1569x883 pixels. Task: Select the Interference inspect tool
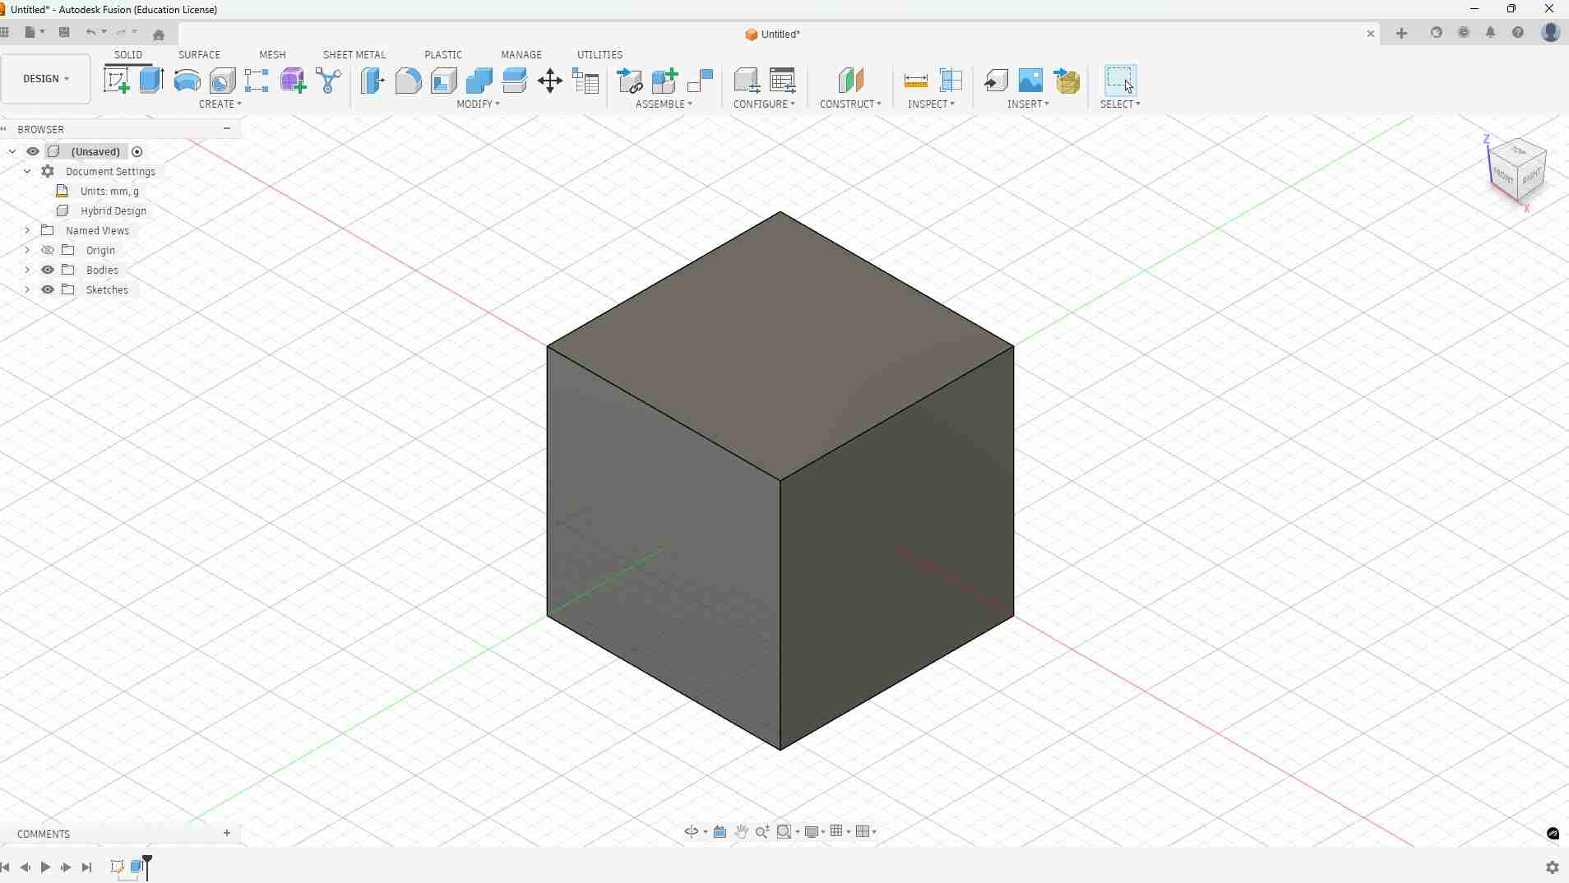click(951, 81)
